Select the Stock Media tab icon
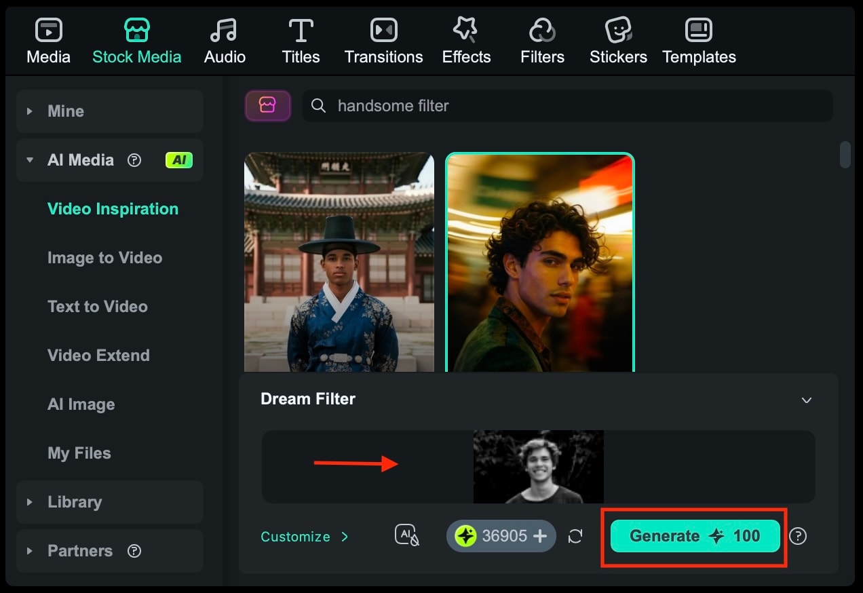Image resolution: width=863 pixels, height=593 pixels. (136, 29)
